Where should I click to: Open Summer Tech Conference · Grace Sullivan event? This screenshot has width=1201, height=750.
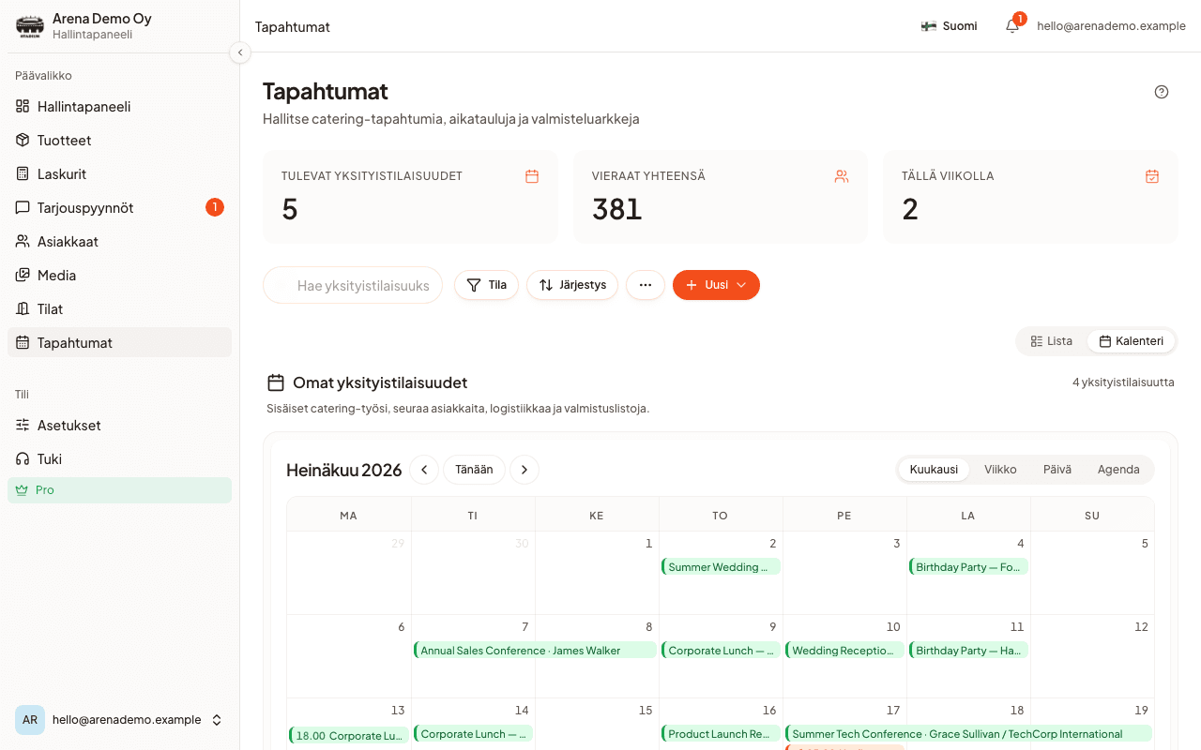pos(968,733)
